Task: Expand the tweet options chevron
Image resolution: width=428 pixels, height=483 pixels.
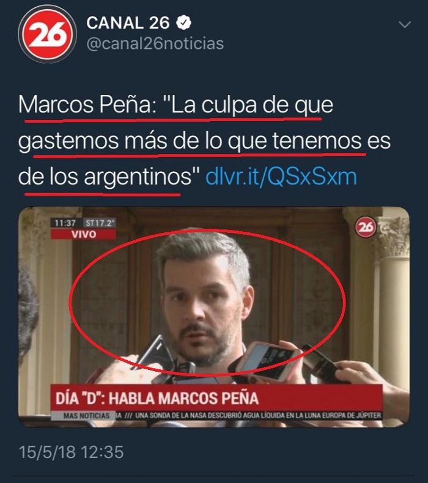Action: [404, 24]
